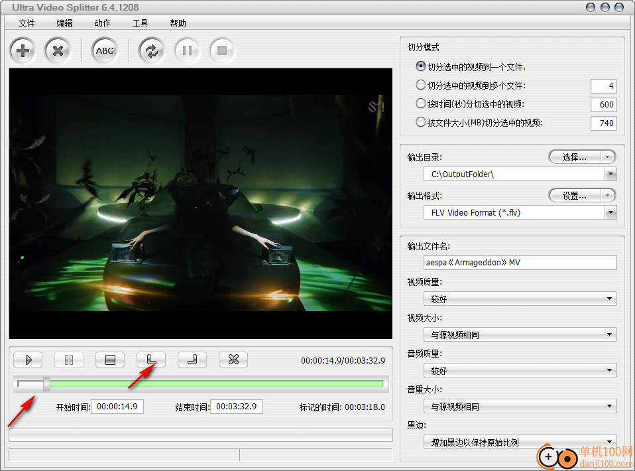This screenshot has height=471, width=635.
Task: Open the 动作 menu
Action: click(x=102, y=23)
